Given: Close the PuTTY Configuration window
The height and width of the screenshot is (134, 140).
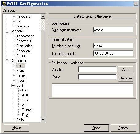Looking at the screenshot, I should 136,4.
